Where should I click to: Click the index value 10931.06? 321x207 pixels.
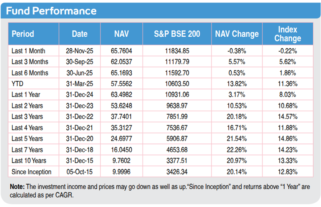tap(177, 95)
